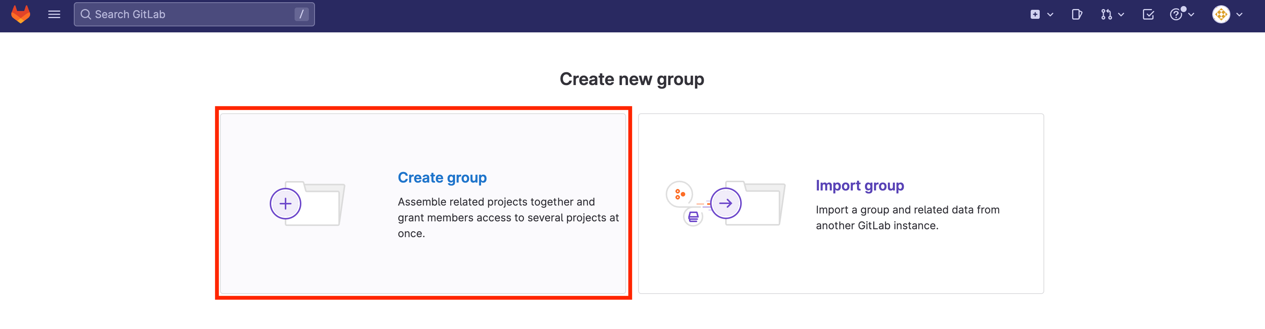Open the Merge requests icon
This screenshot has width=1265, height=329.
coord(1106,14)
